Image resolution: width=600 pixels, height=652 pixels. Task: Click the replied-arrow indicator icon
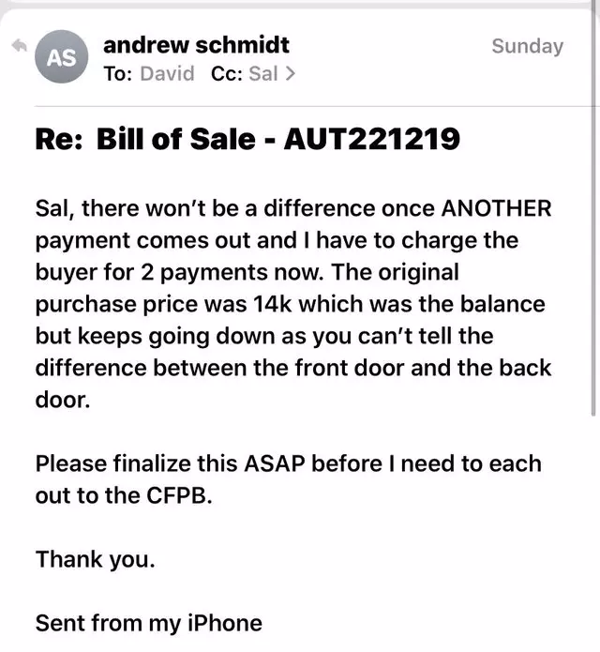pyautogui.click(x=19, y=45)
